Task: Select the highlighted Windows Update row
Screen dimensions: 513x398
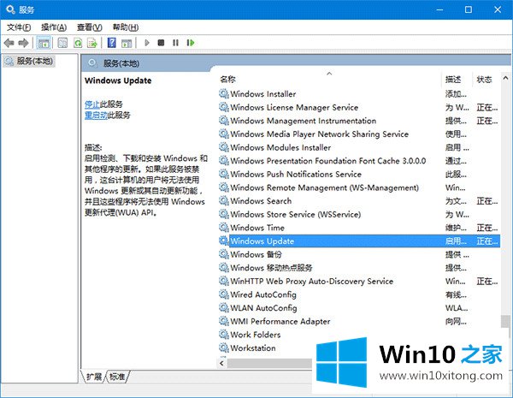Action: tap(359, 241)
